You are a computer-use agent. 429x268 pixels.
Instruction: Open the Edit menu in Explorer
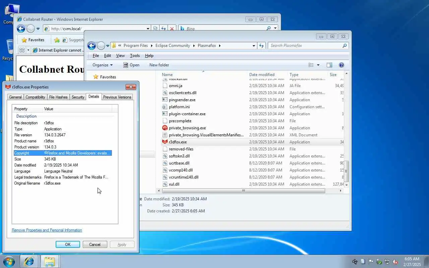108,56
